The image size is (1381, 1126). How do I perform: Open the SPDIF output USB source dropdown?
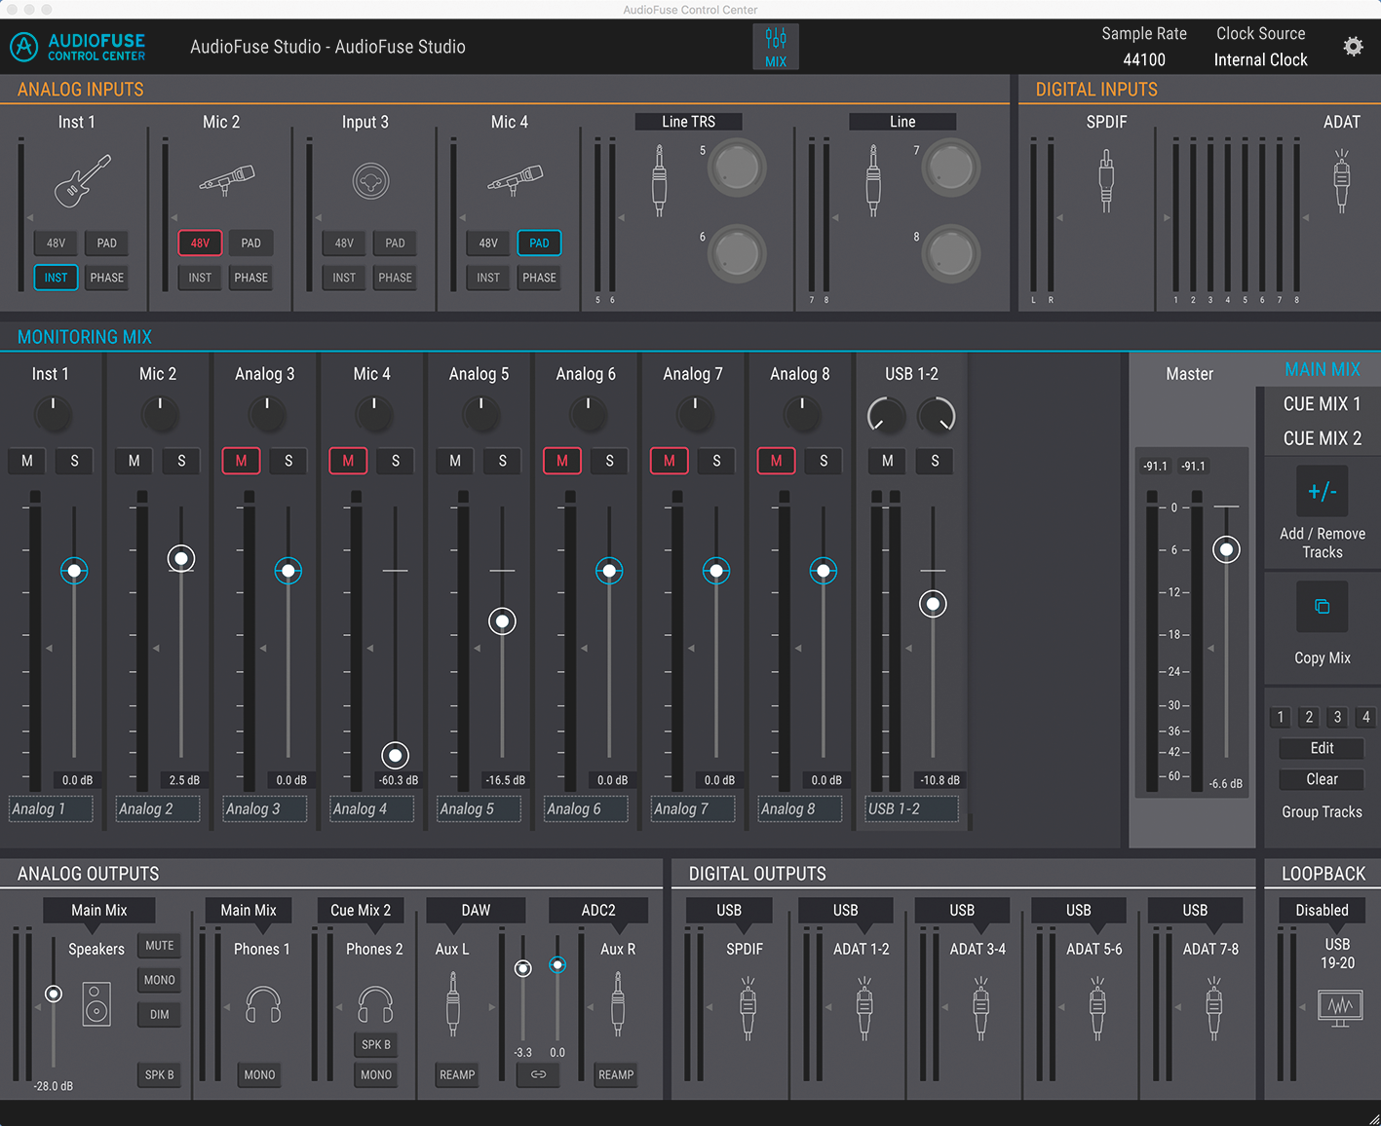tap(729, 910)
